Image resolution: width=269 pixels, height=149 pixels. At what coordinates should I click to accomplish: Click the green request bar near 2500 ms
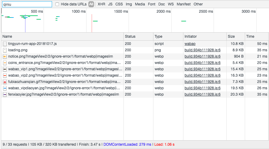(x=184, y=21)
